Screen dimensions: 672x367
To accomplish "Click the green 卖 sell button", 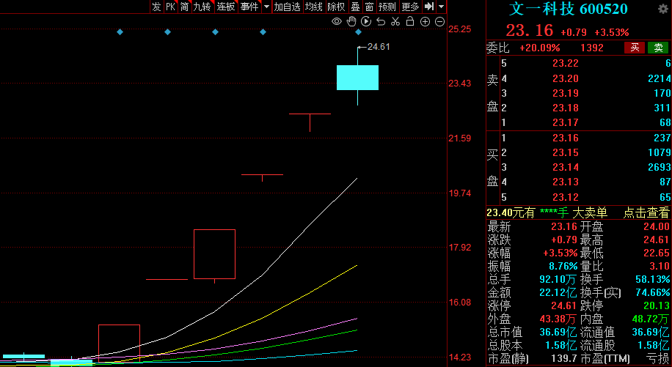I will click(658, 48).
